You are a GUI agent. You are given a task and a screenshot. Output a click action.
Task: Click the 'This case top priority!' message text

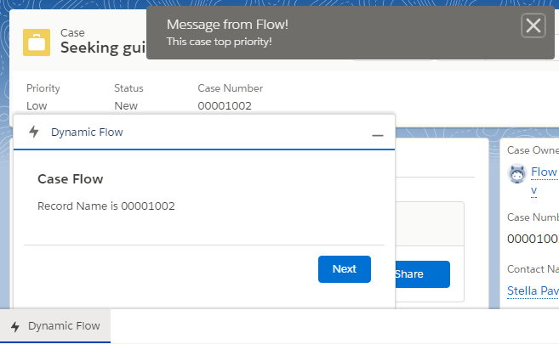tap(220, 41)
